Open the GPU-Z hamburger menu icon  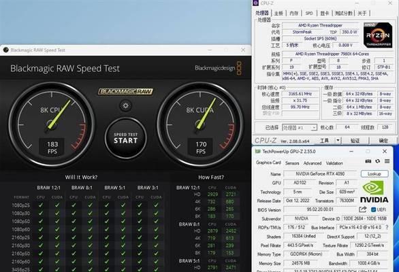tap(387, 161)
